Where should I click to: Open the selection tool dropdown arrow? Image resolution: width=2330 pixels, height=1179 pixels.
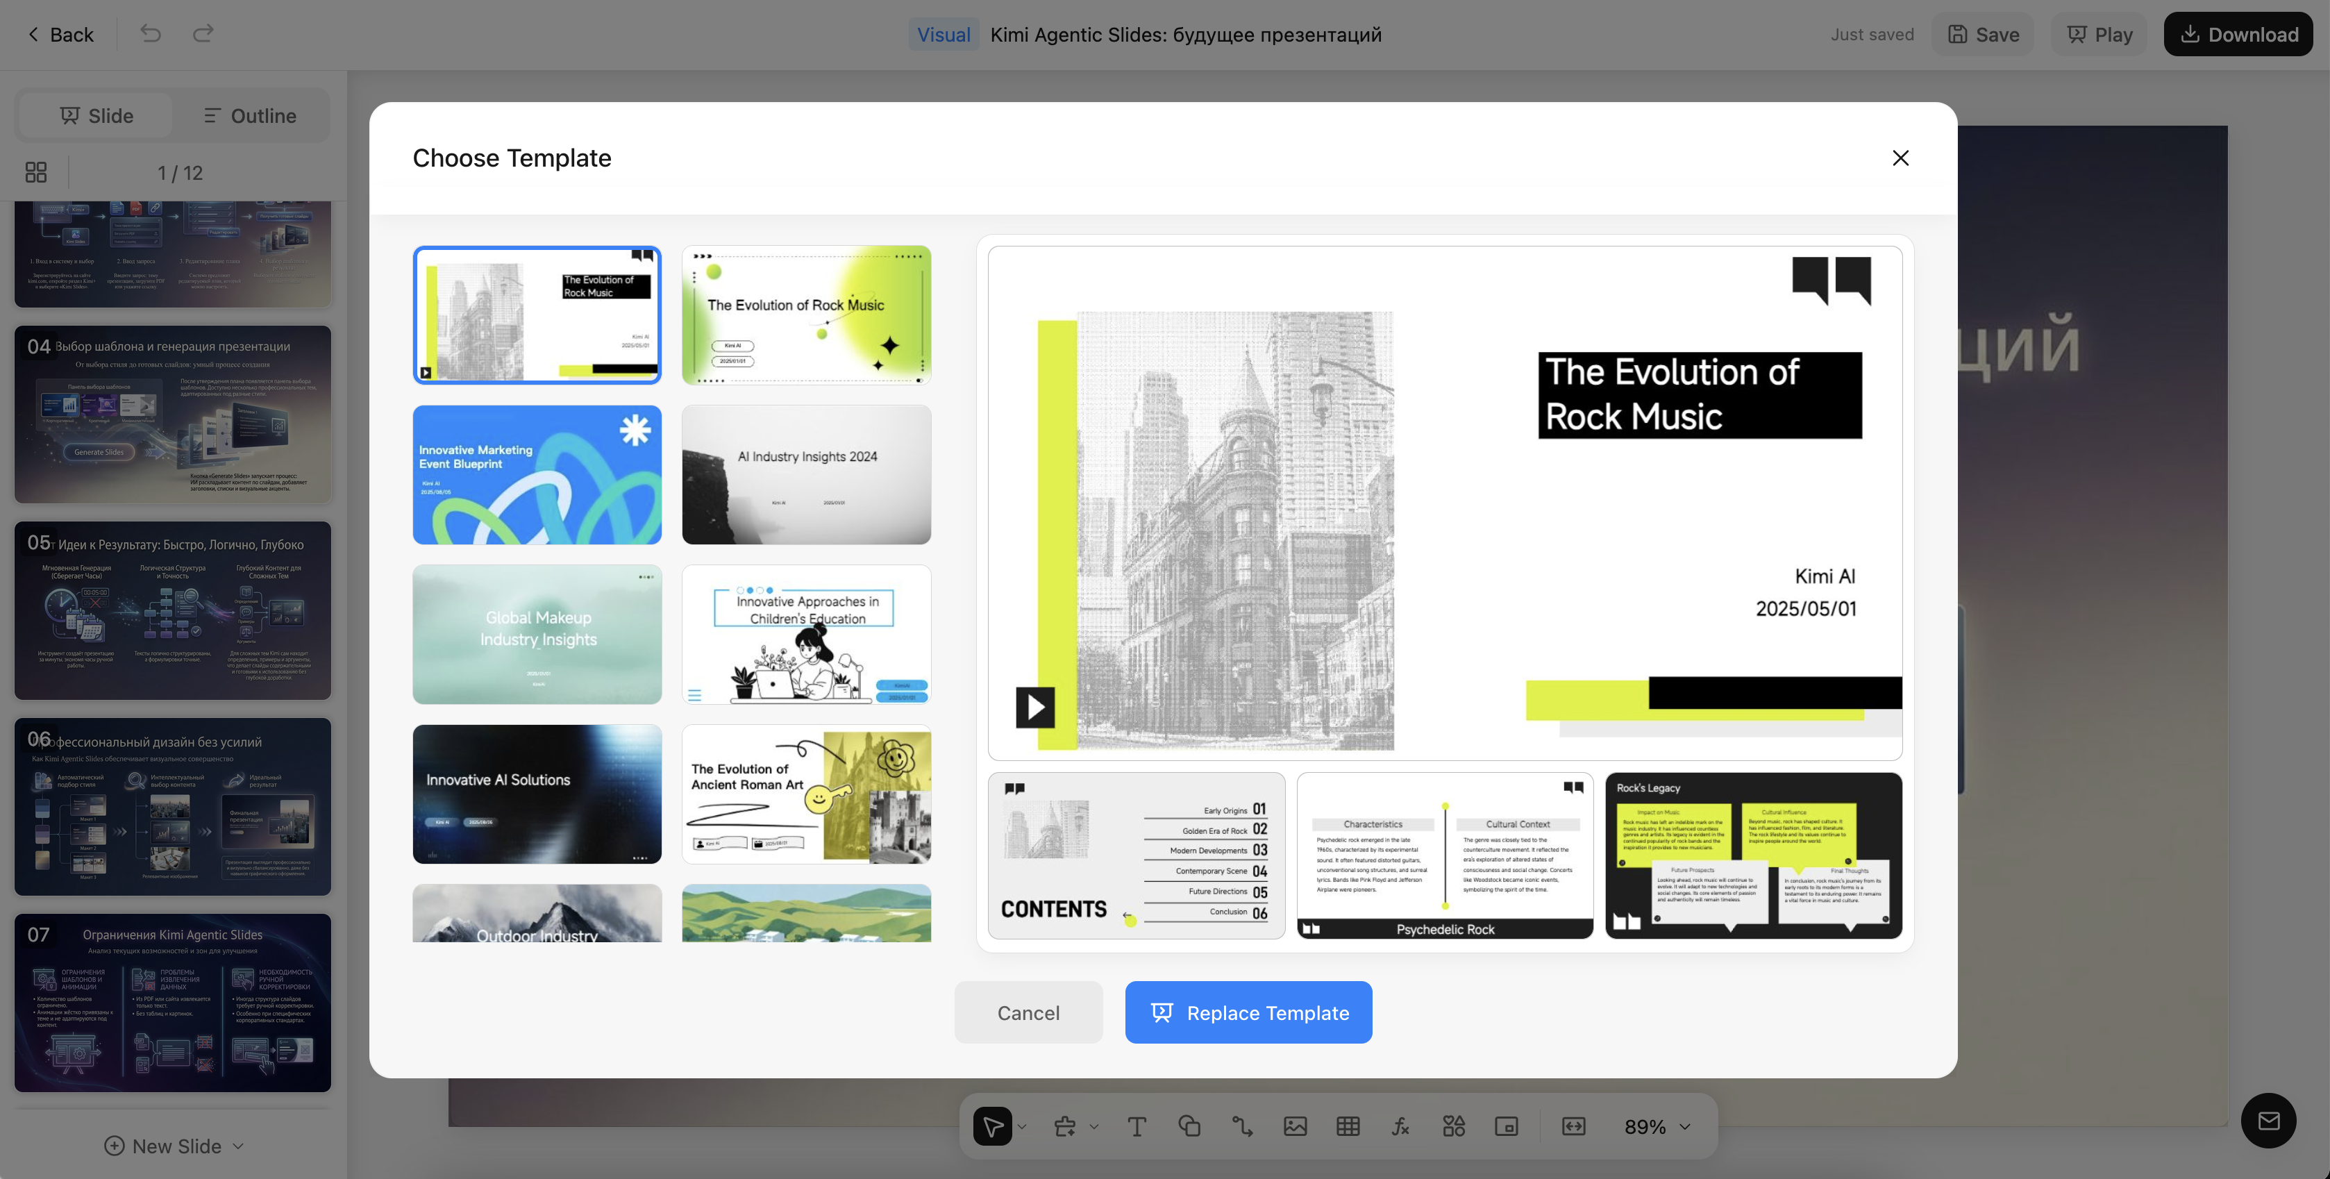point(1022,1128)
